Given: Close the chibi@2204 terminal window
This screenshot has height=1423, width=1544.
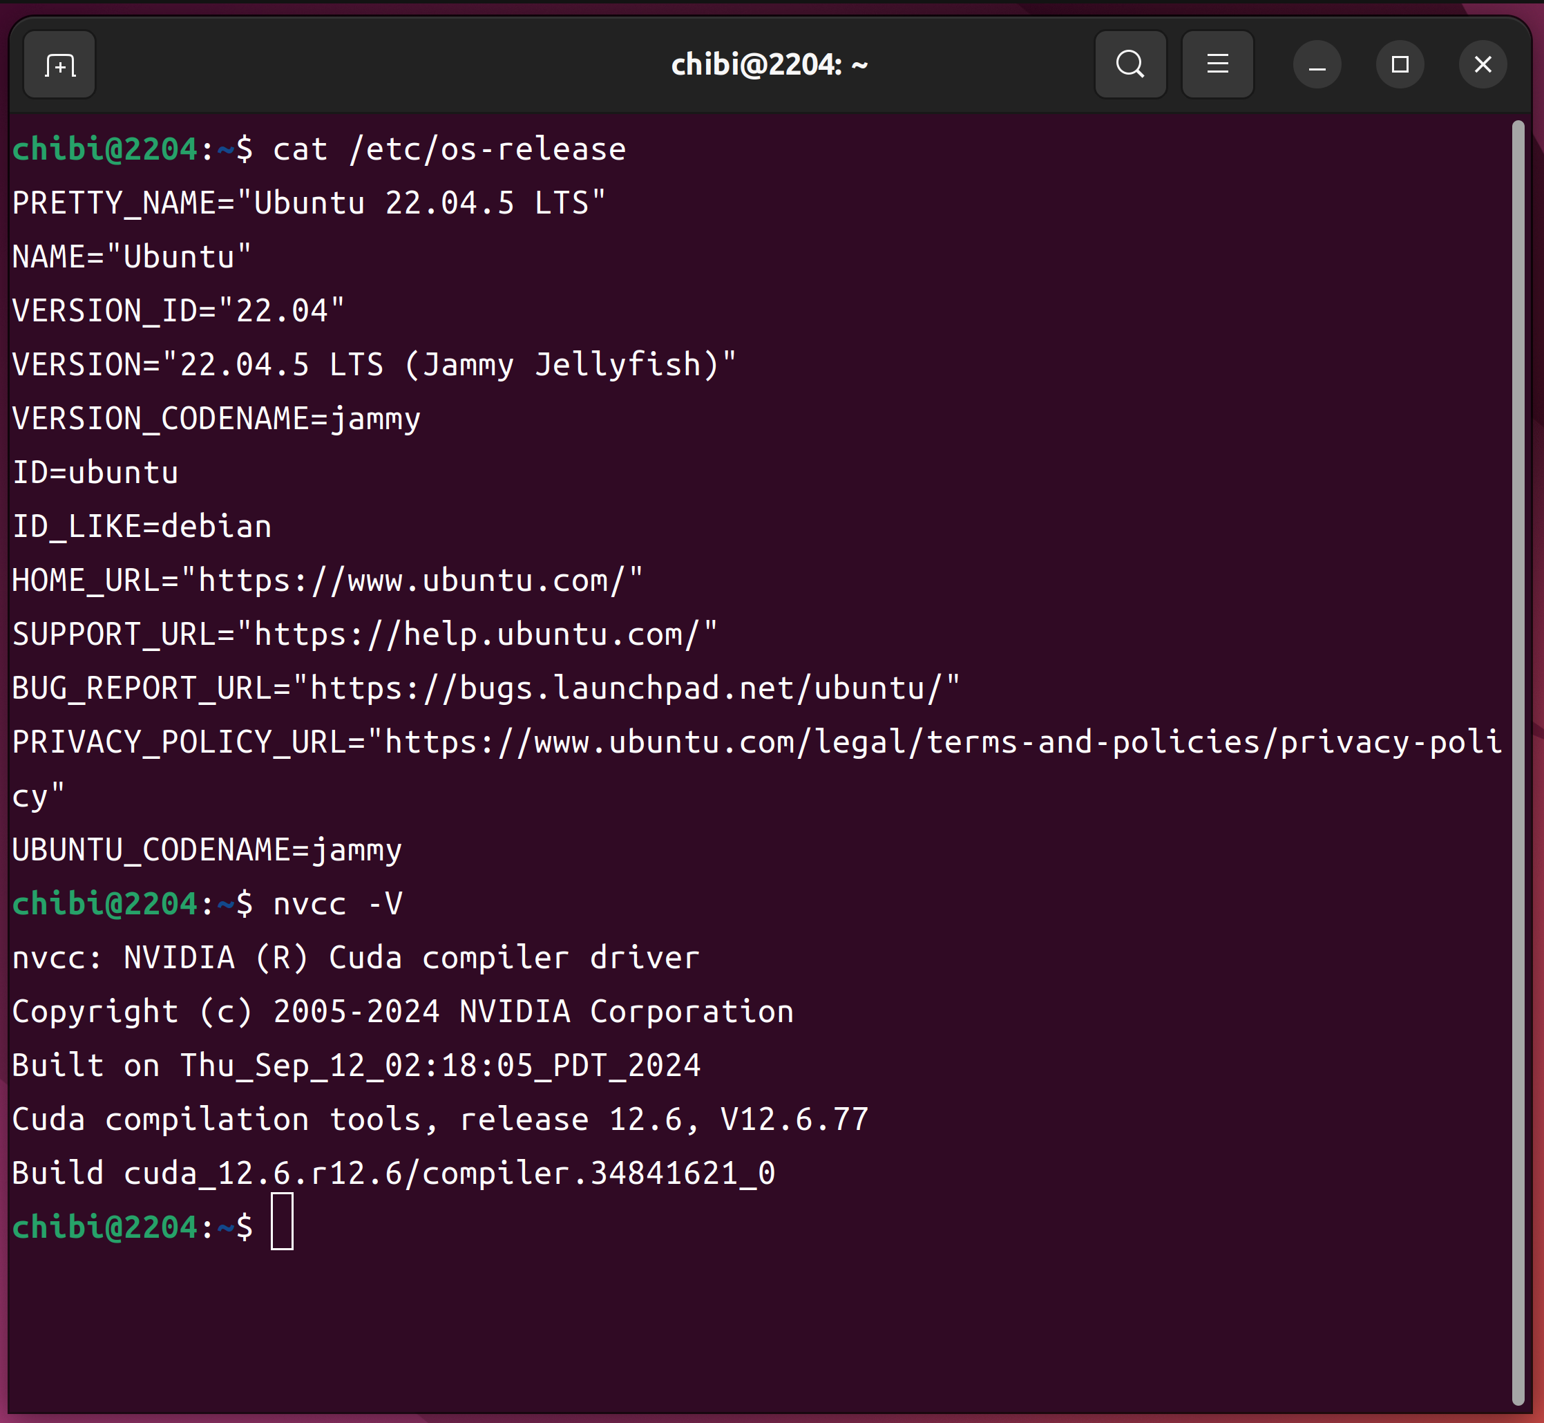Looking at the screenshot, I should point(1483,65).
